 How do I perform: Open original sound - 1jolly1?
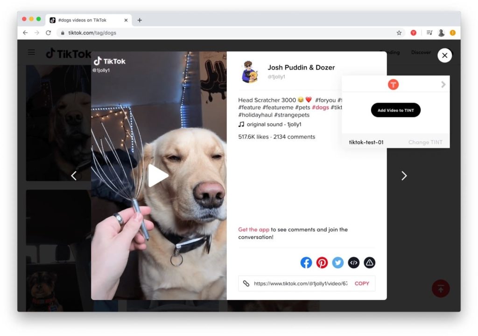pyautogui.click(x=274, y=124)
